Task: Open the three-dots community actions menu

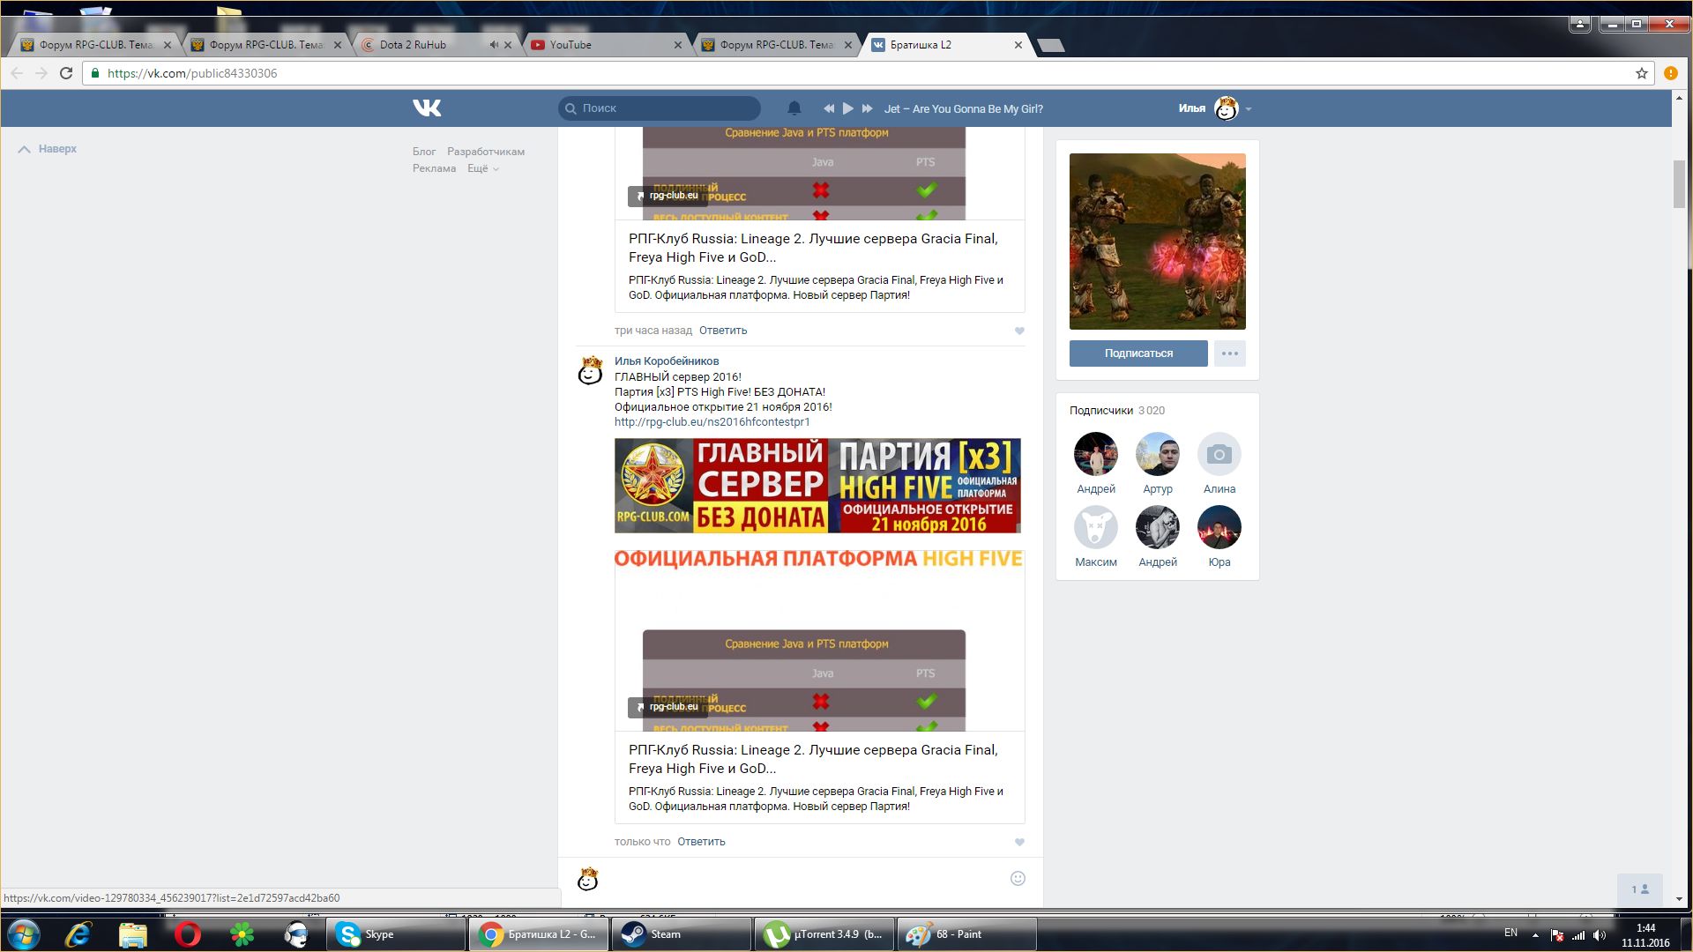Action: click(1229, 353)
